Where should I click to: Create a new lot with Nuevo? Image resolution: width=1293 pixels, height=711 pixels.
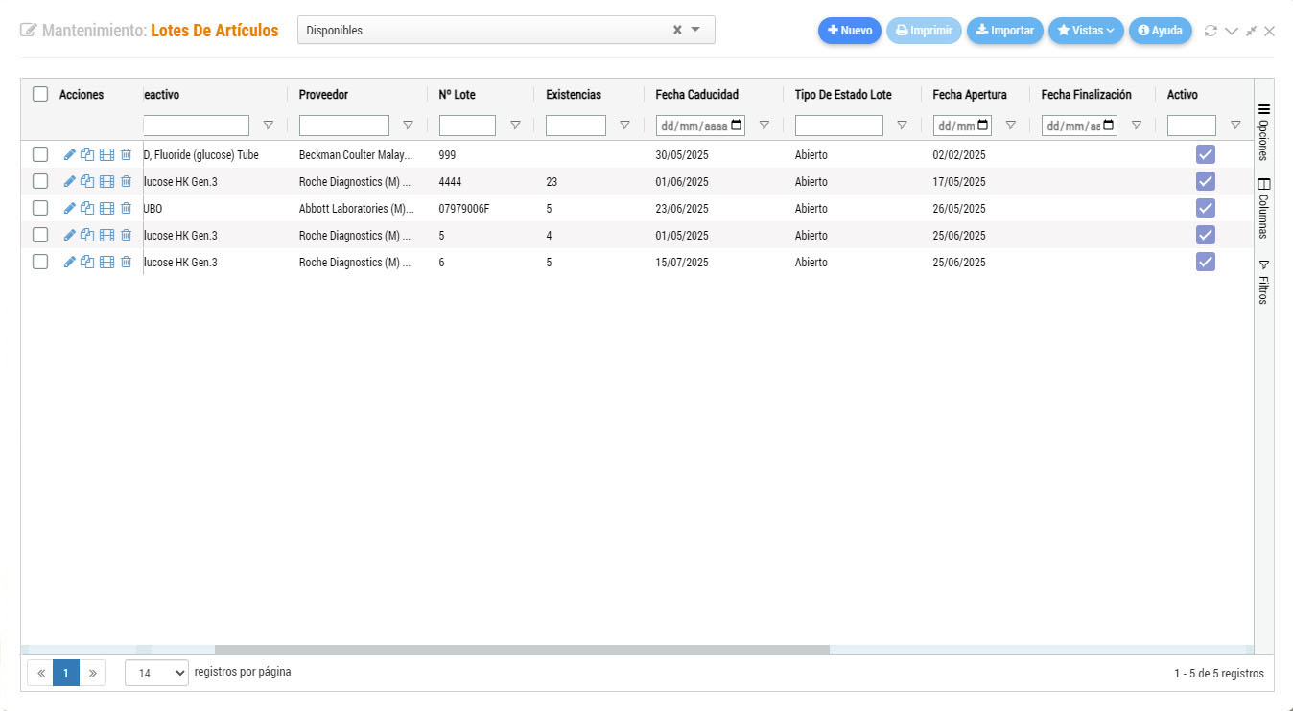(x=850, y=31)
